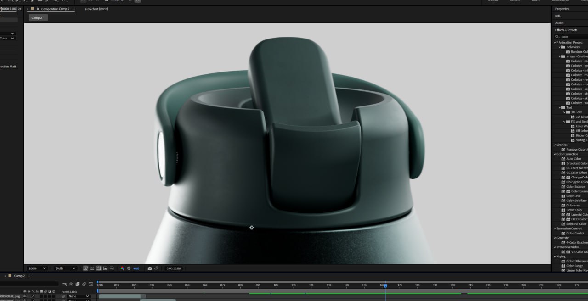The height and width of the screenshot is (301, 588).
Task: Collapse the Color Correction category
Action: (555, 154)
